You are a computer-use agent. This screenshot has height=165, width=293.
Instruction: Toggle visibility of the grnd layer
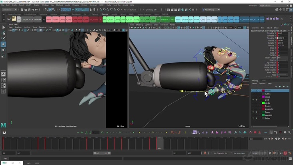tap(253, 100)
